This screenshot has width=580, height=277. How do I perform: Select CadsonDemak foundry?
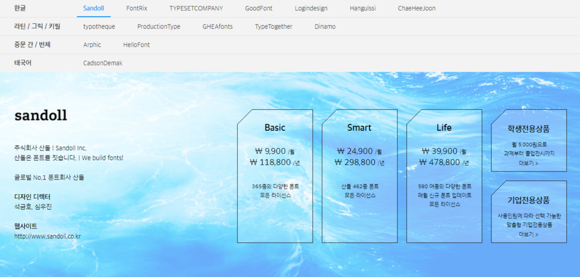[103, 63]
